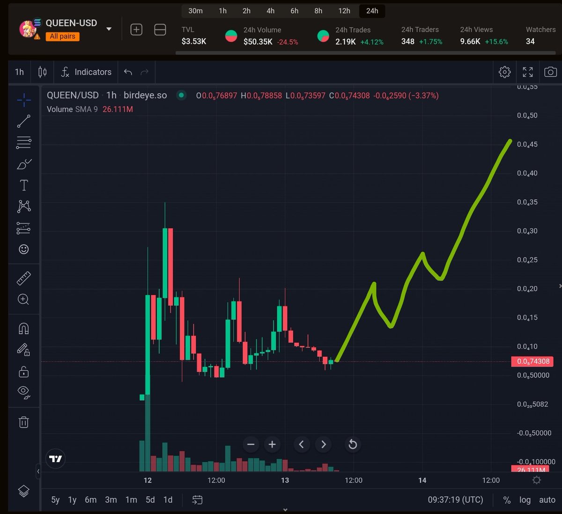Undo the last chart action
This screenshot has height=514, width=562.
coord(128,72)
